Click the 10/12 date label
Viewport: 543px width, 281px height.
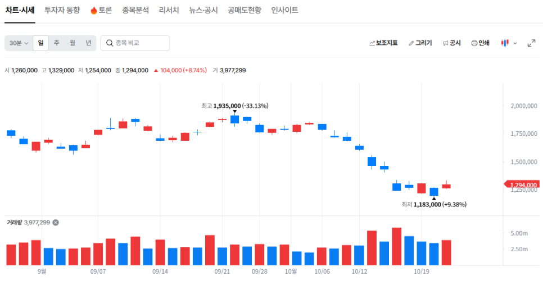pos(359,271)
